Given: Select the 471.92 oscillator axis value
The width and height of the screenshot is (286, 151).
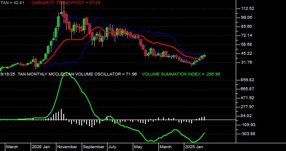Looking at the screenshot, I should [248, 98].
